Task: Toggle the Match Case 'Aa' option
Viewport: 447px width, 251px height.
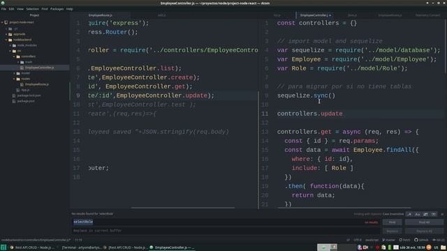Action: pos(418,214)
